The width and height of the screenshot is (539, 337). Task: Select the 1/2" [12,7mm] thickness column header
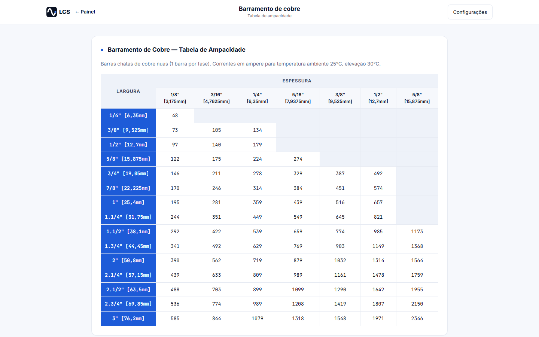(x=378, y=98)
